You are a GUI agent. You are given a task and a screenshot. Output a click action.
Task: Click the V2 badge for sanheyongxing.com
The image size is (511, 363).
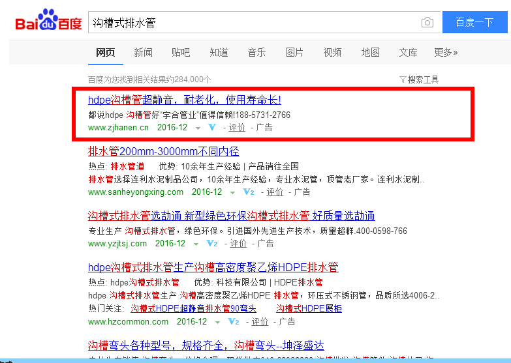(x=249, y=192)
